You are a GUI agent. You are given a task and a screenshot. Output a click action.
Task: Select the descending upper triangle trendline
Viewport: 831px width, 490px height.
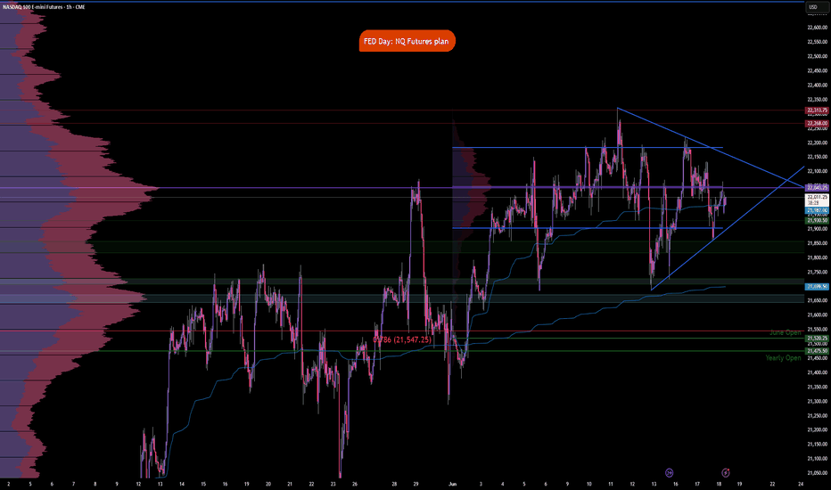coord(710,147)
